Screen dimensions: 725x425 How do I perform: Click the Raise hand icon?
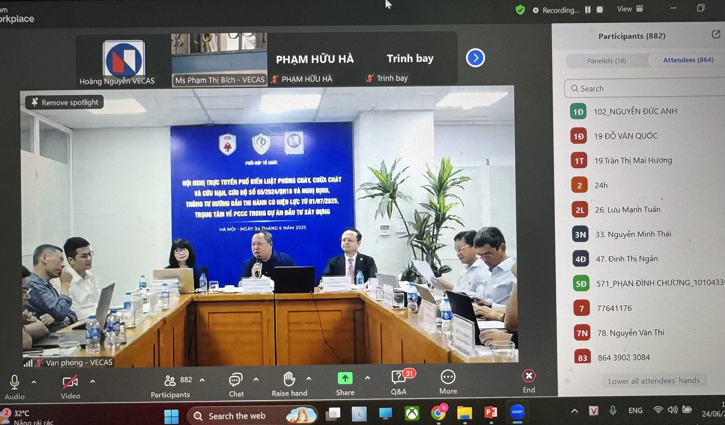pos(289,379)
